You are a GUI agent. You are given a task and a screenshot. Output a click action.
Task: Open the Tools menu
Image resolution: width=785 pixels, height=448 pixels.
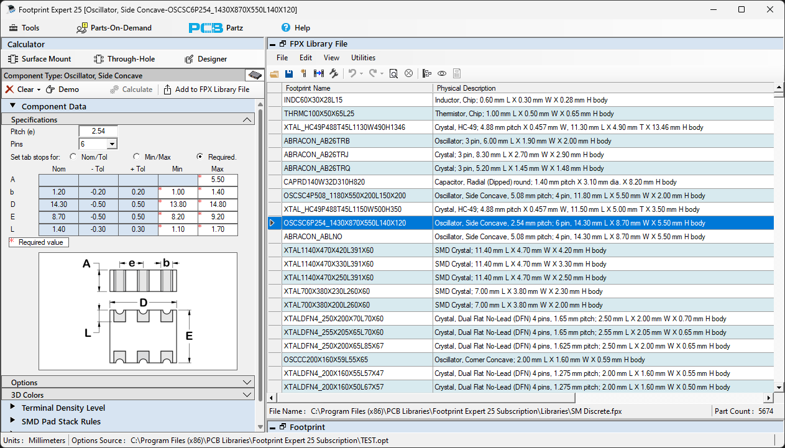[x=24, y=28]
